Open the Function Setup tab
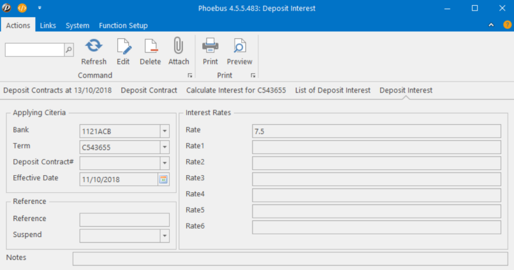Screen dimensions: 514x270 (123, 25)
